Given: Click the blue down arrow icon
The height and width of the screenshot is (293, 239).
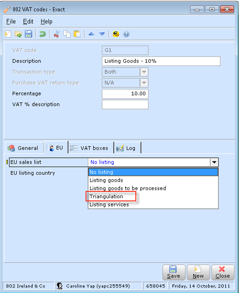Looking at the screenshot, I should 102,34.
